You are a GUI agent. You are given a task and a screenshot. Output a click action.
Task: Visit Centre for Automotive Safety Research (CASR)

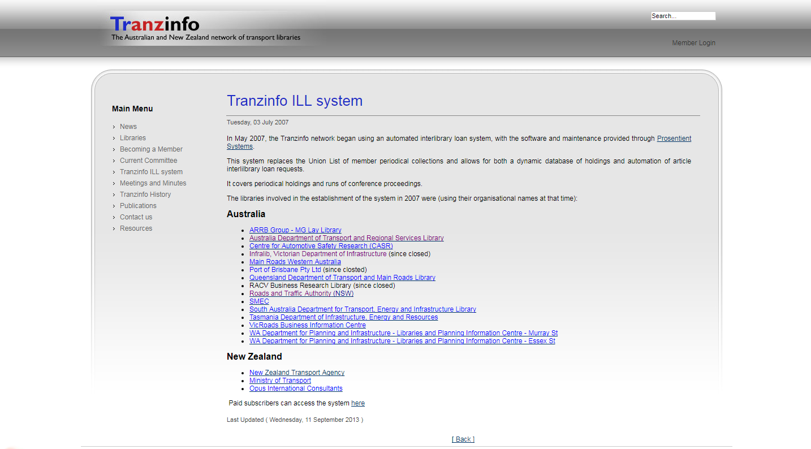tap(321, 246)
